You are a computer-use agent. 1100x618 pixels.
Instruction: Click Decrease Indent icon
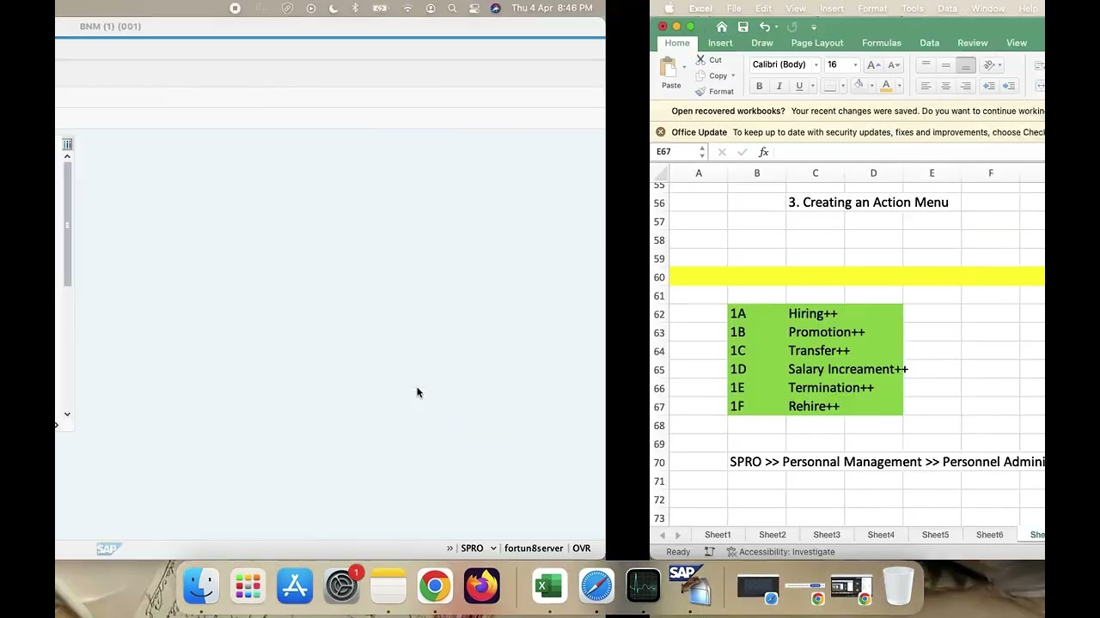pyautogui.click(x=989, y=86)
